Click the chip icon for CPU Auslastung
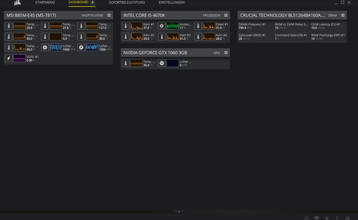This screenshot has height=220, width=358. [162, 26]
